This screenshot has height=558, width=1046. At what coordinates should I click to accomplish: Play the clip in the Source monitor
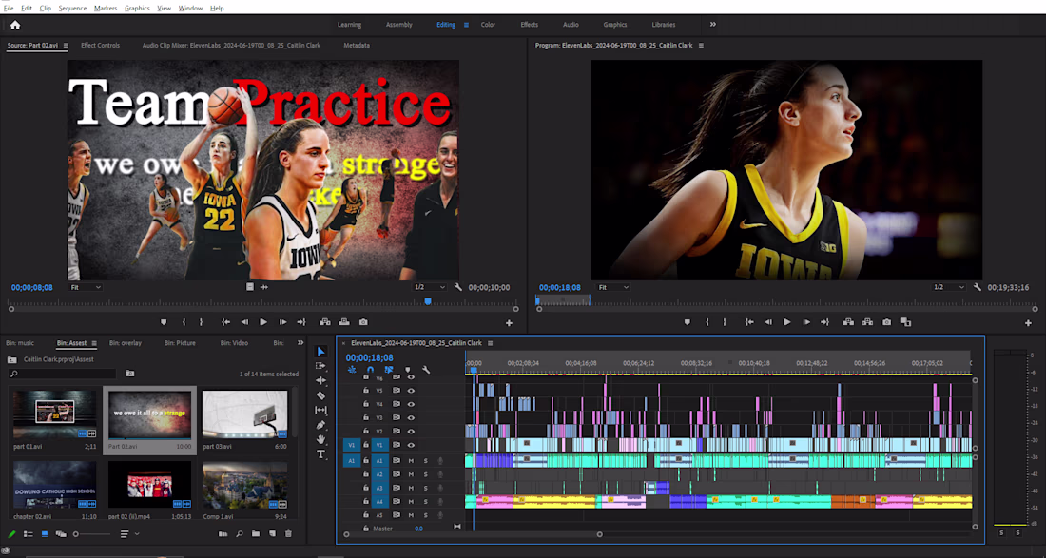point(263,322)
